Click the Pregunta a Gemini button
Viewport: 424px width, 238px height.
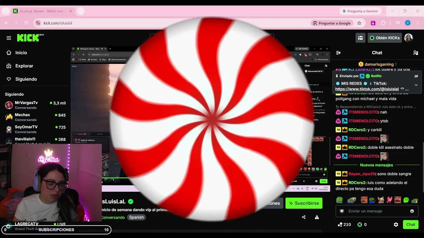360,11
